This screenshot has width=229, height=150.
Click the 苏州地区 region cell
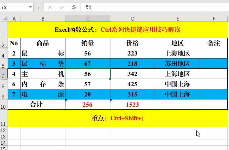click(177, 63)
